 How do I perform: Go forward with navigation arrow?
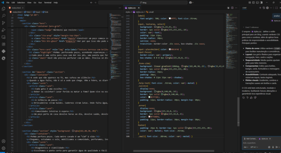point(95,2)
